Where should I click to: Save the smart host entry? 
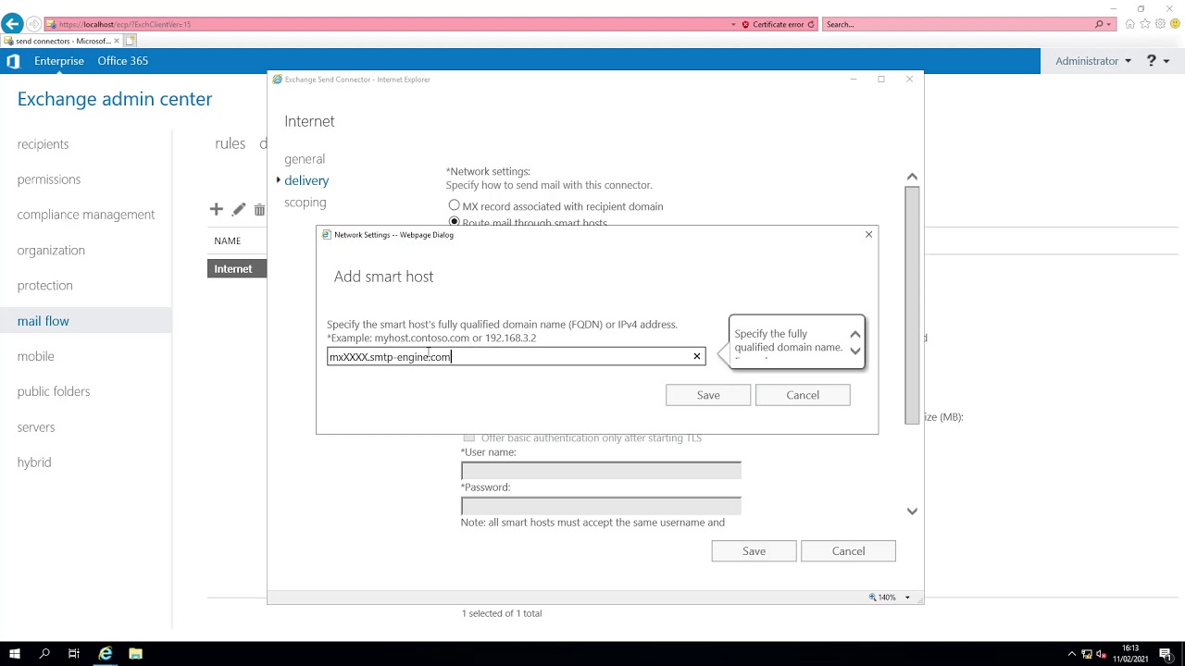(708, 395)
